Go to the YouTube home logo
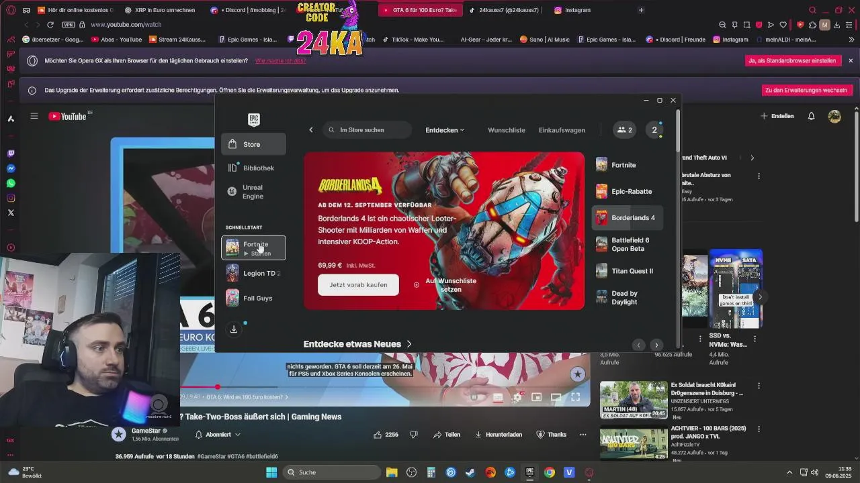The image size is (860, 483). point(67,117)
